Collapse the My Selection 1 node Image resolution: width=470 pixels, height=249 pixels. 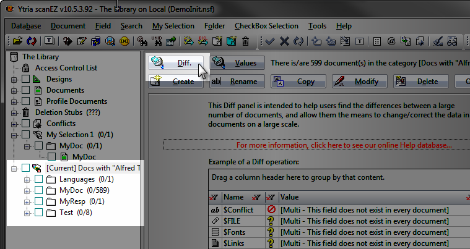[x=14, y=135]
